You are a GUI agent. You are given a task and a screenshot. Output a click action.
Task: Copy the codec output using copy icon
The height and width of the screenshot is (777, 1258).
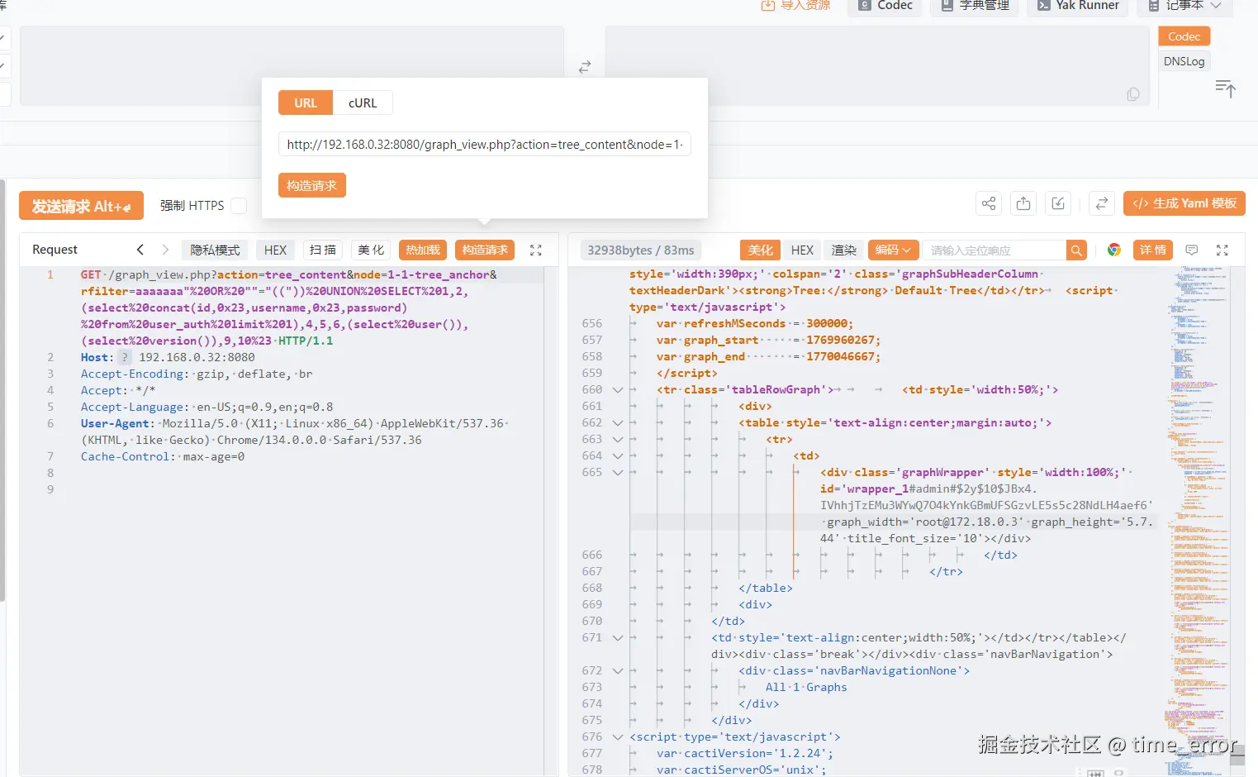point(1133,94)
